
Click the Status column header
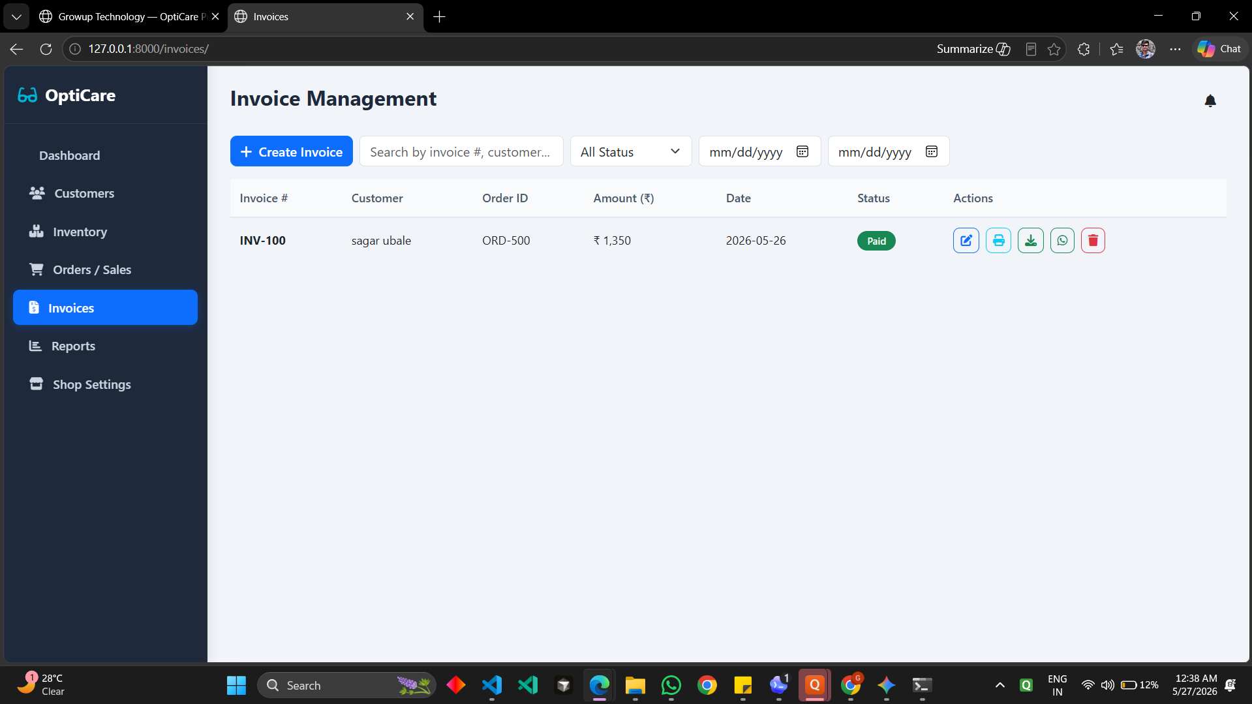pyautogui.click(x=873, y=198)
